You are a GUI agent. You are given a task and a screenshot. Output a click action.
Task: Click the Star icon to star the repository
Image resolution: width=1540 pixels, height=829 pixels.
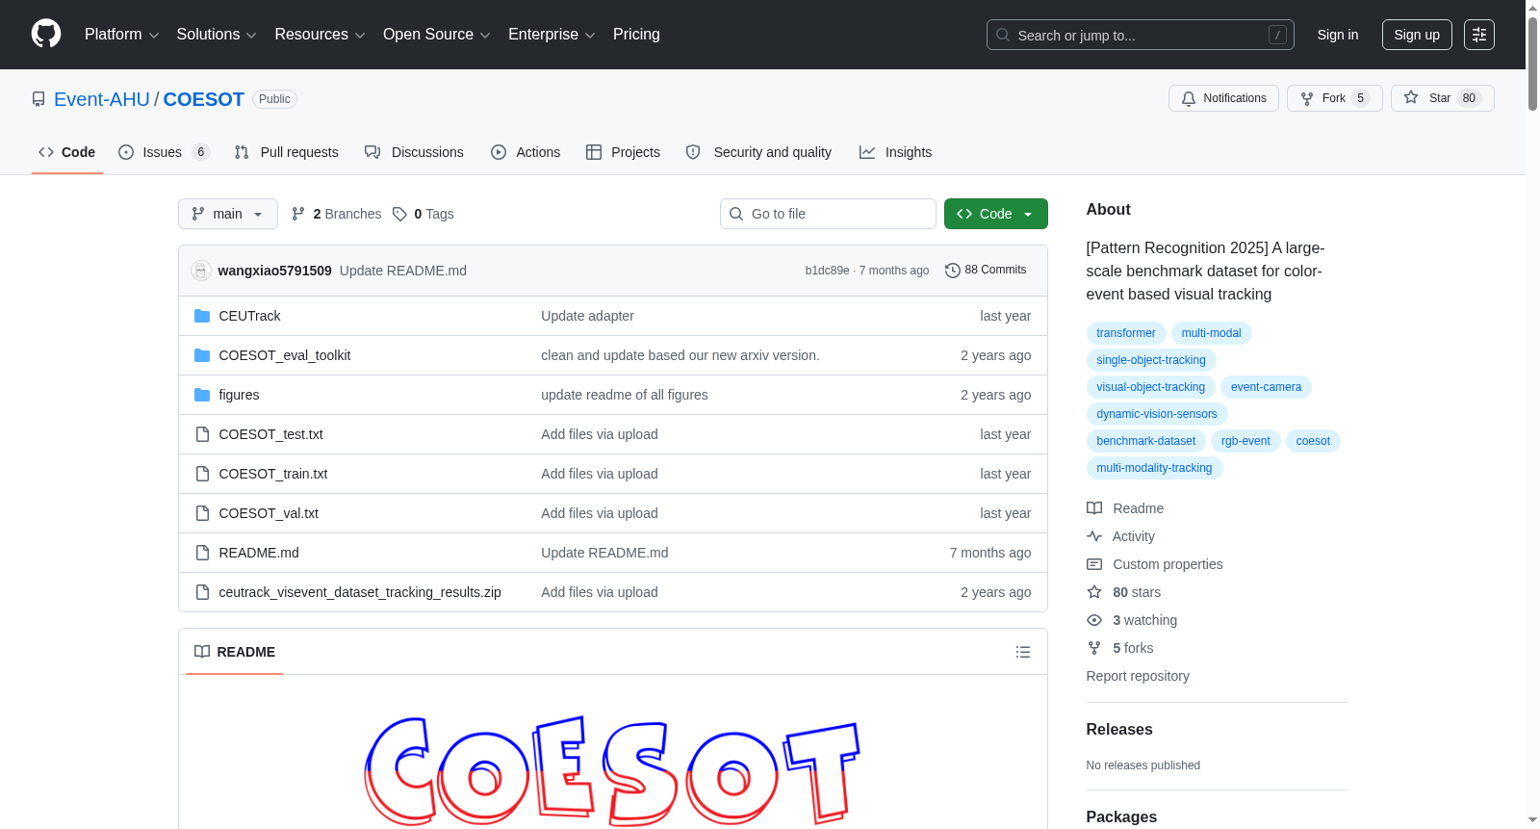[1411, 98]
